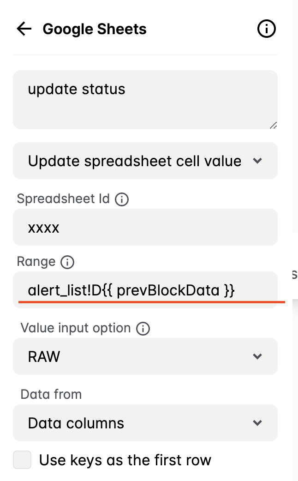Click the red underline beneath the Range field
The image size is (298, 481).
click(x=152, y=301)
